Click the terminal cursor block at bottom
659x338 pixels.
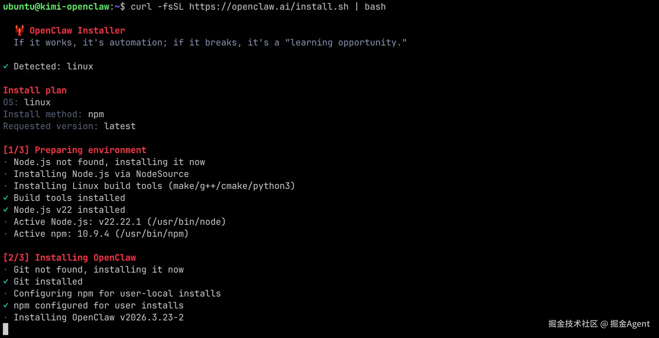(6, 329)
